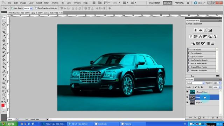Open the Filter menu

pyautogui.click(x=47, y=3)
